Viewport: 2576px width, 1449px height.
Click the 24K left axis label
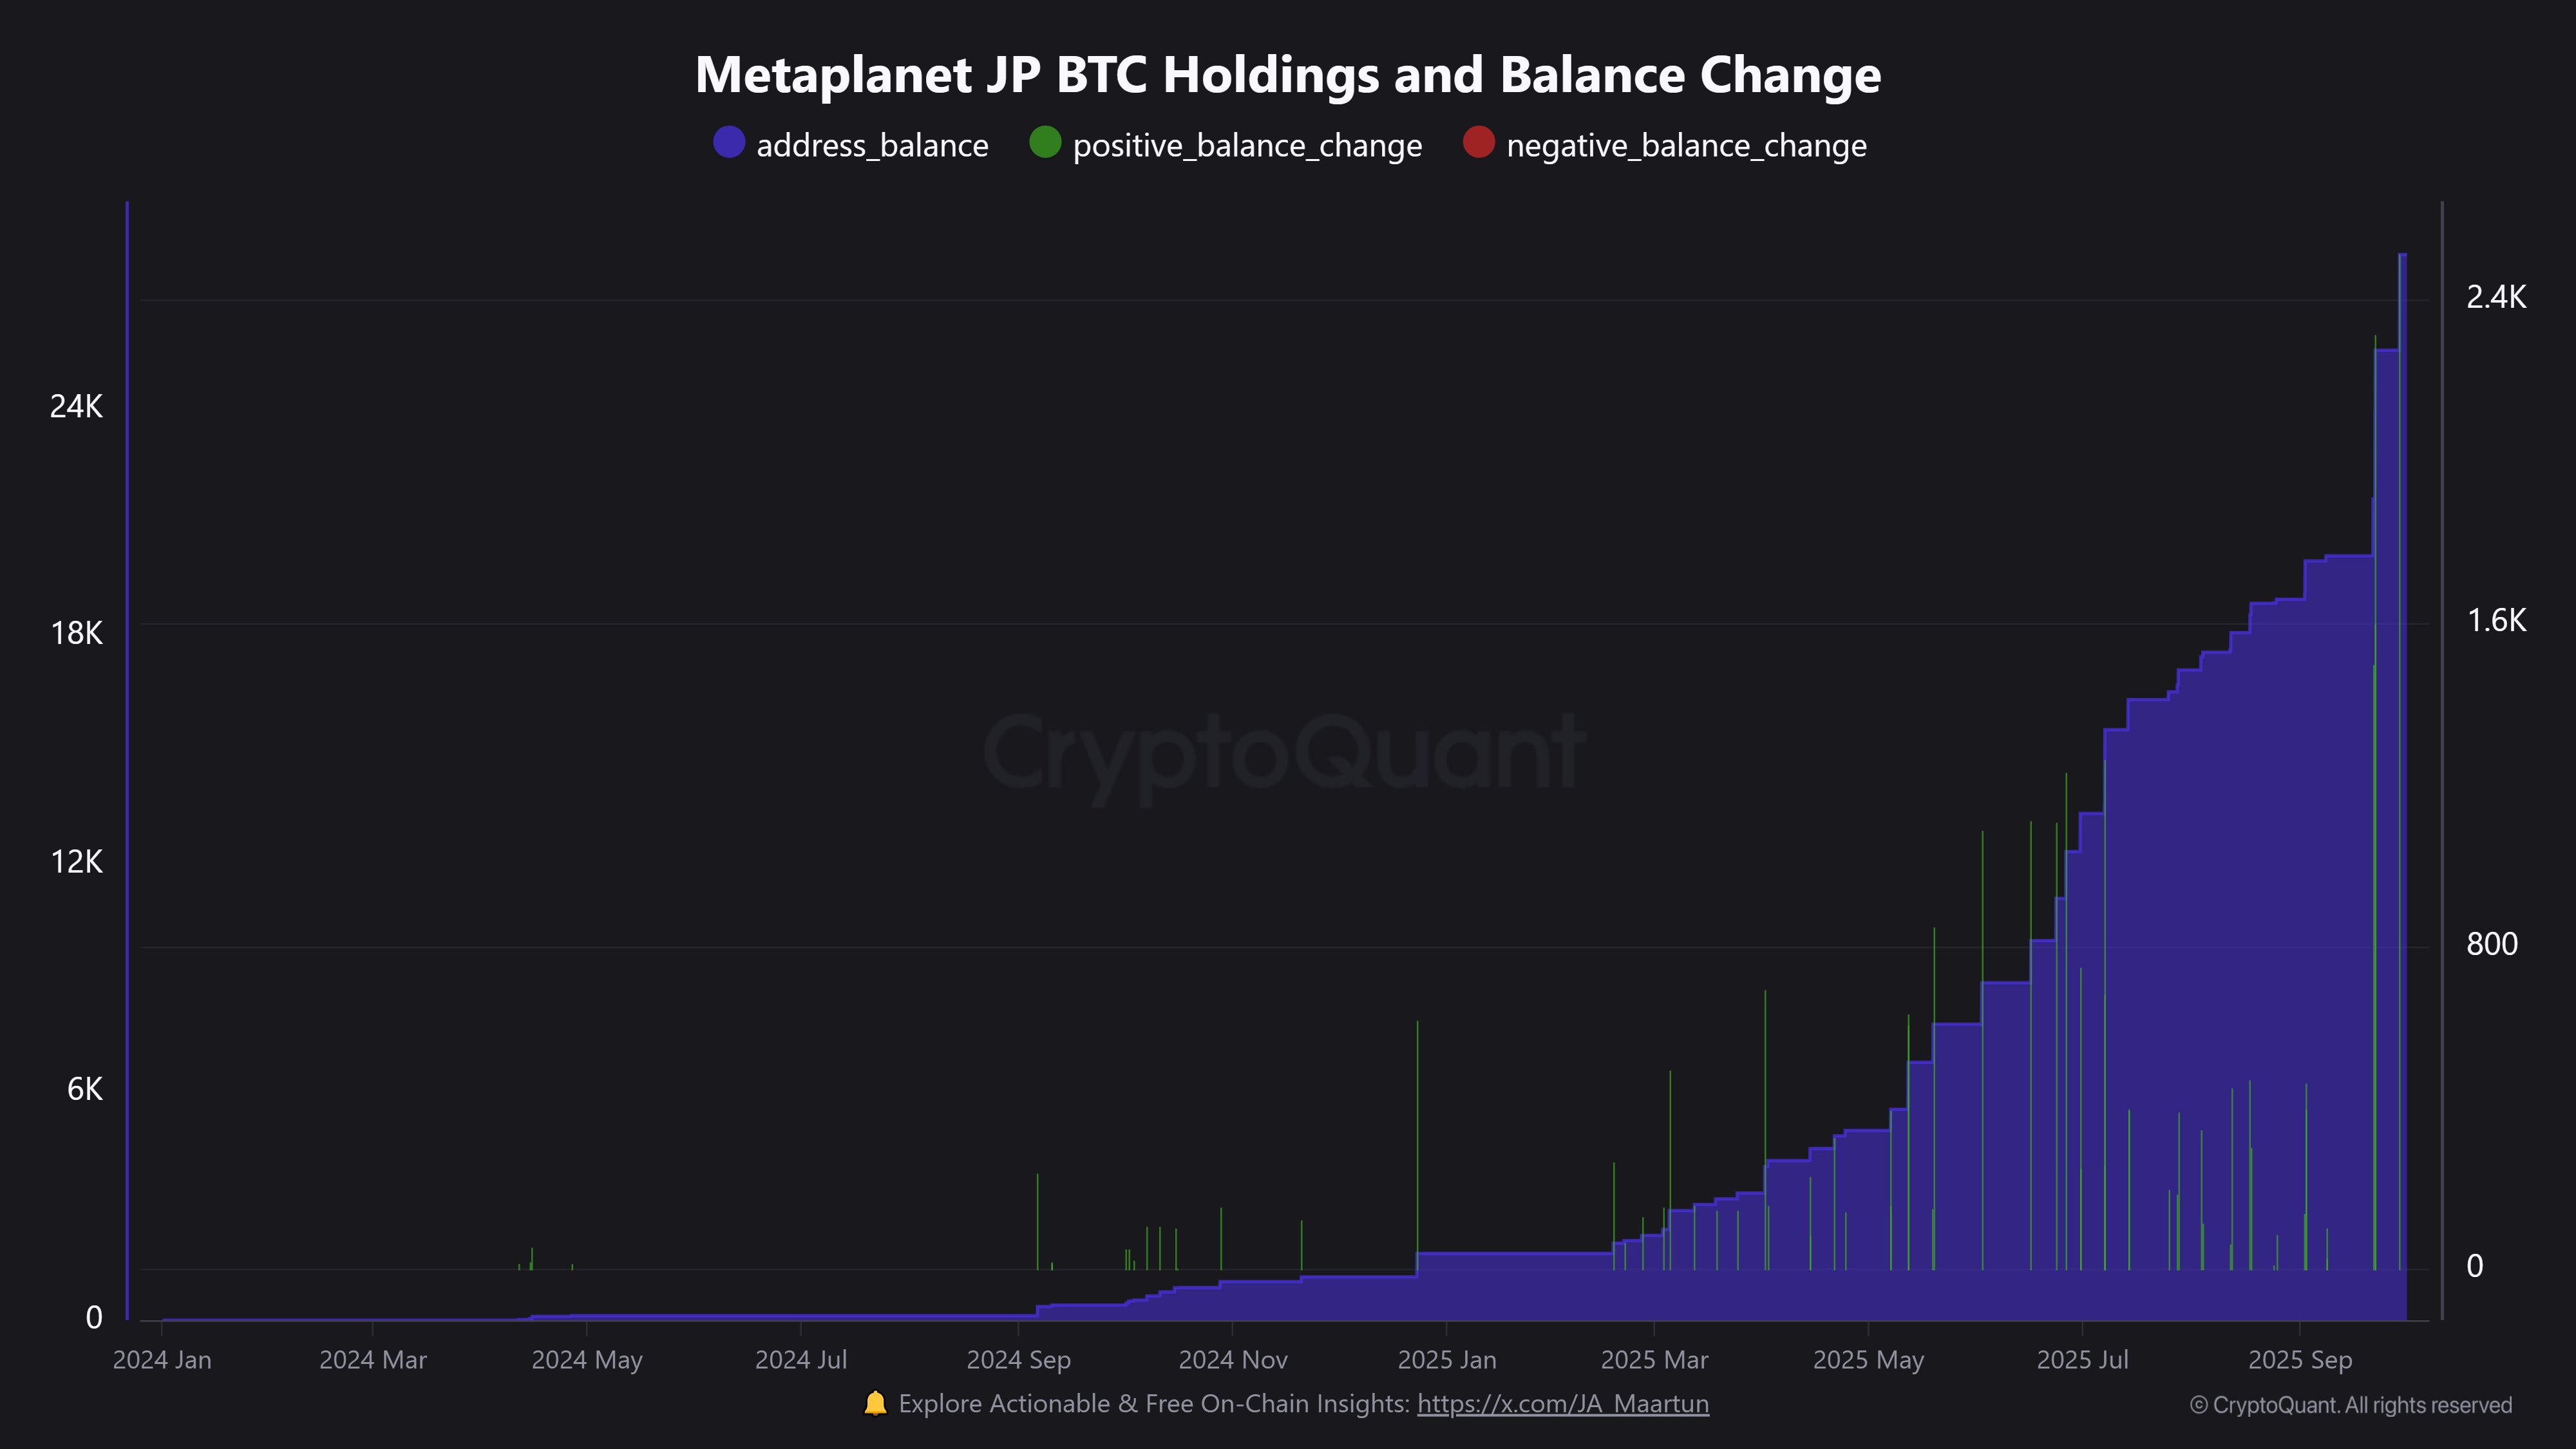click(76, 406)
